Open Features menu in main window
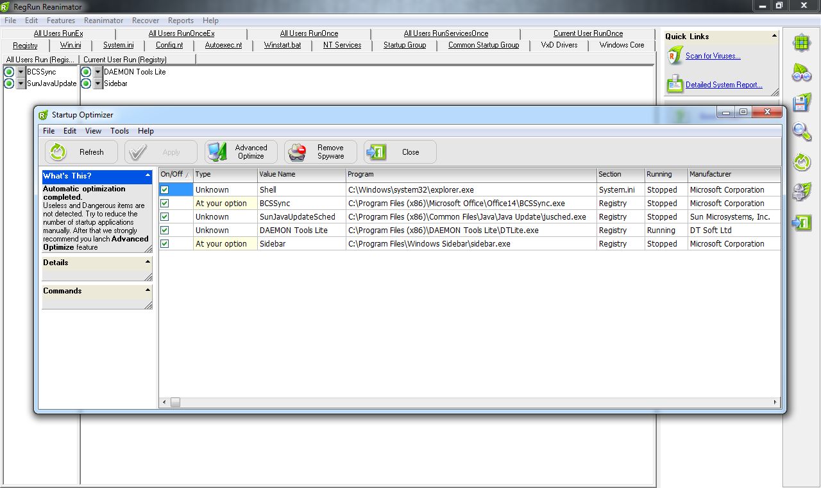 pyautogui.click(x=61, y=21)
